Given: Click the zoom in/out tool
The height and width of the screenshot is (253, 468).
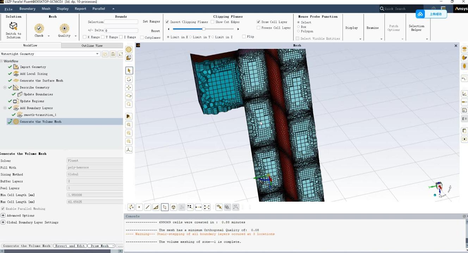Looking at the screenshot, I should pyautogui.click(x=129, y=96).
